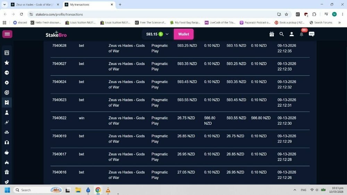Open the Hello Fresh discount bookmark

[46, 23]
